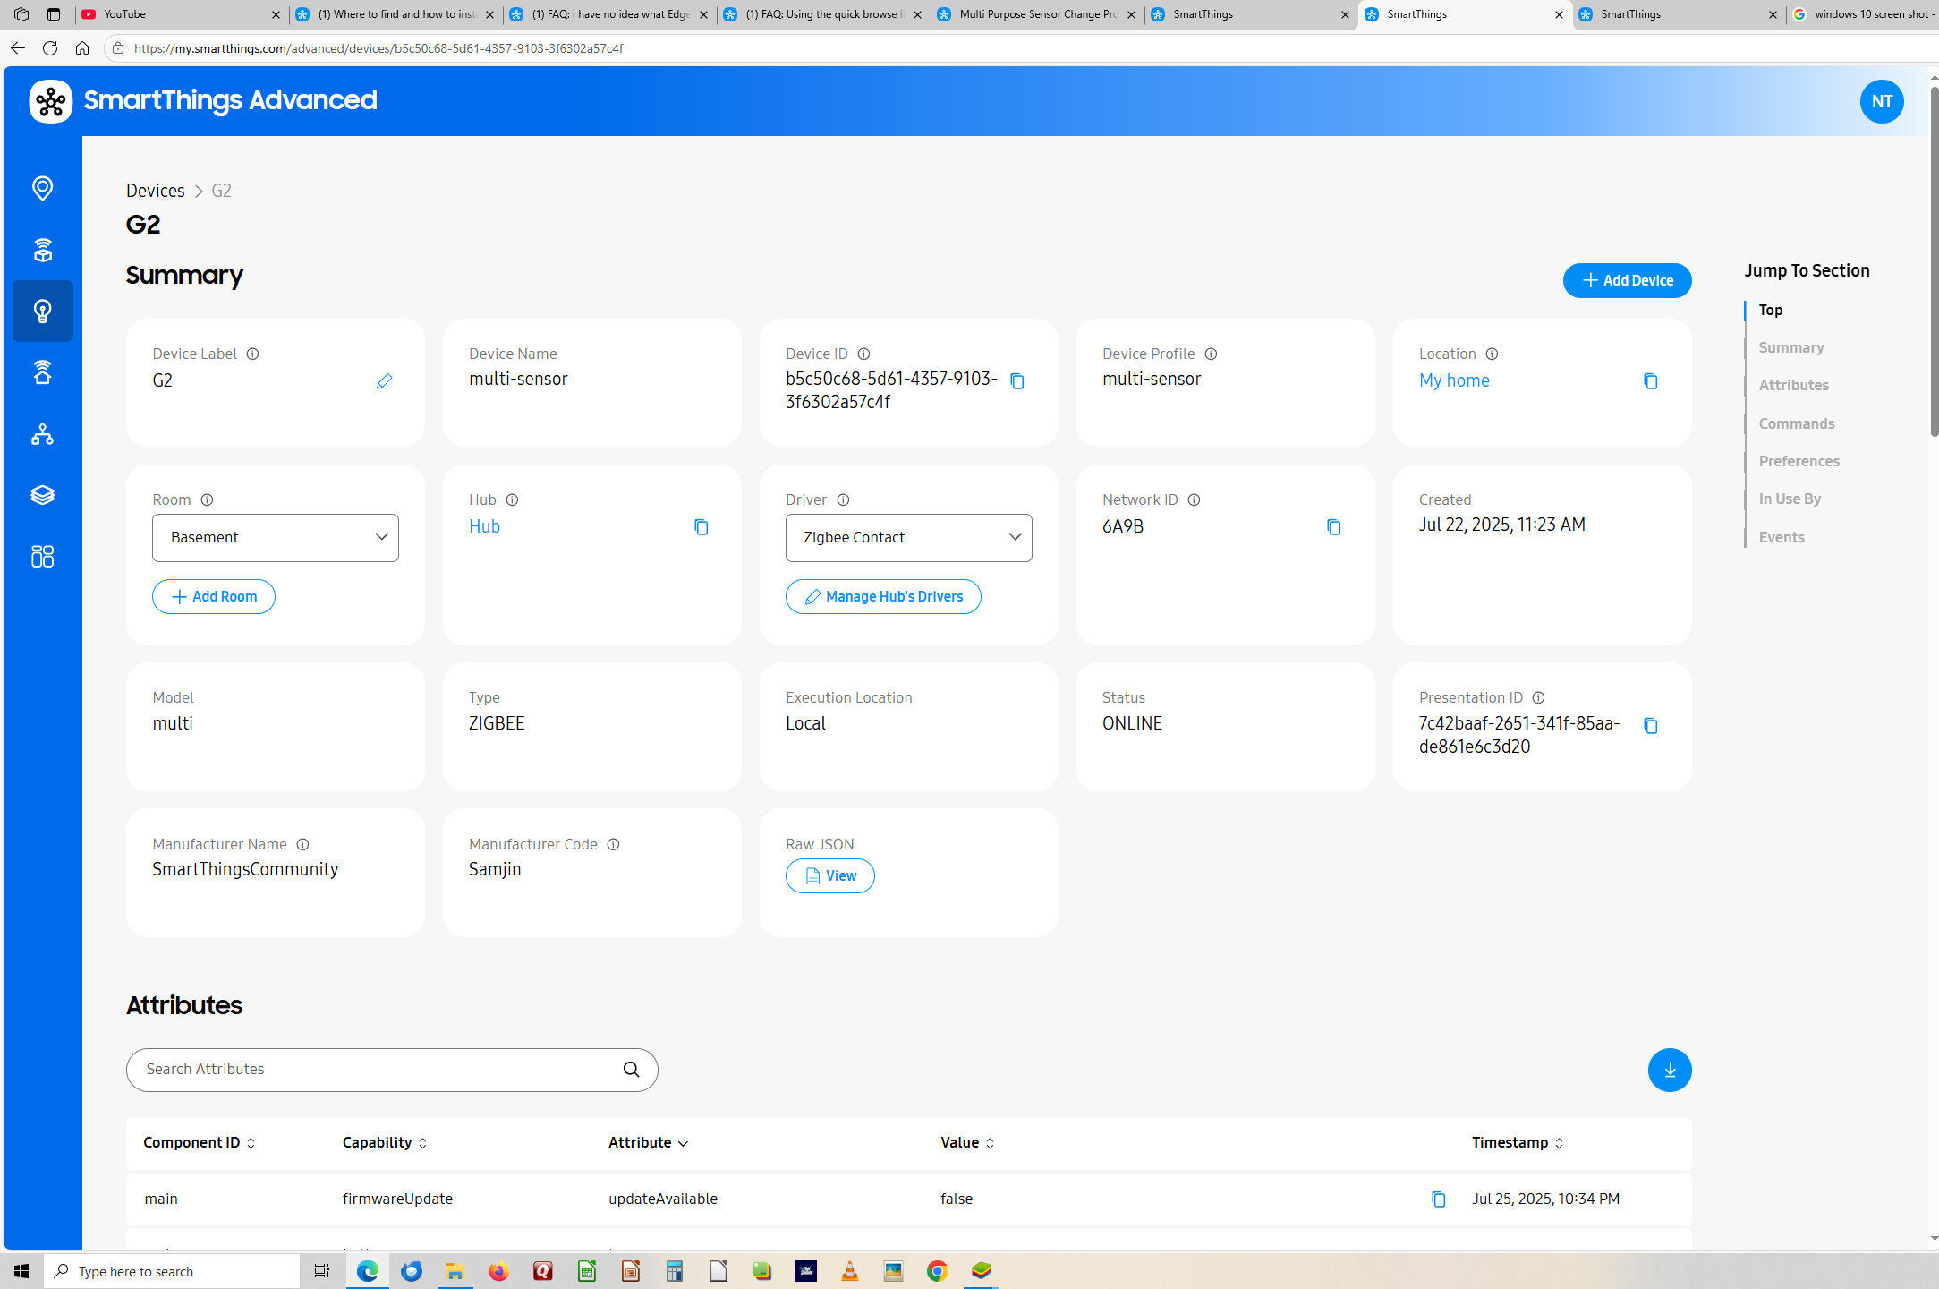Copy the Network ID value
1939x1289 pixels.
(1333, 527)
